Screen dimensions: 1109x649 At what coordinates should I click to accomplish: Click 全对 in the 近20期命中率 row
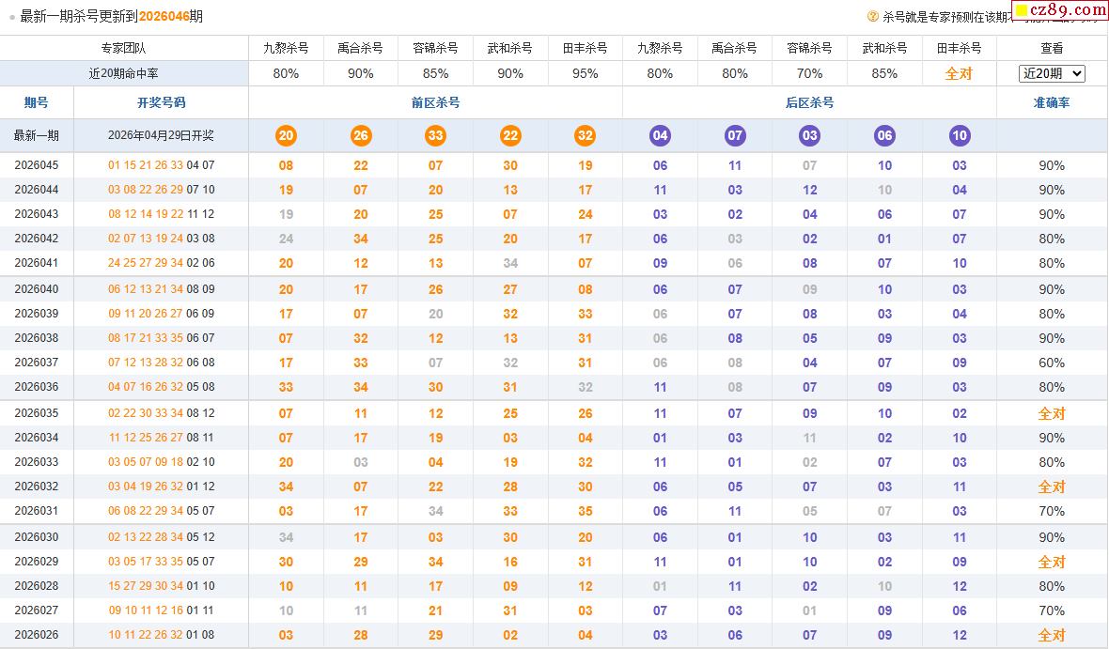[x=959, y=73]
